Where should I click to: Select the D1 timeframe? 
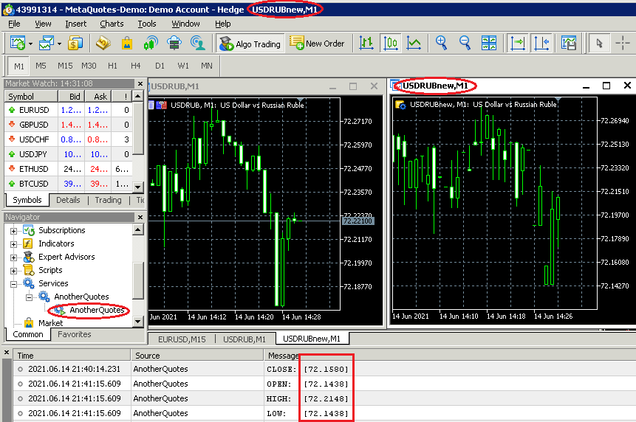(160, 66)
